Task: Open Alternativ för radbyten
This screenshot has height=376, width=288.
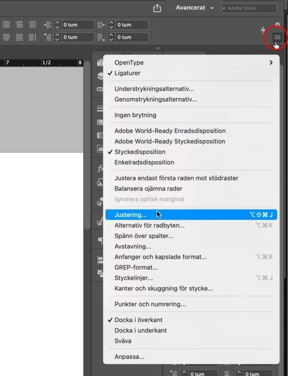Action: (191, 226)
